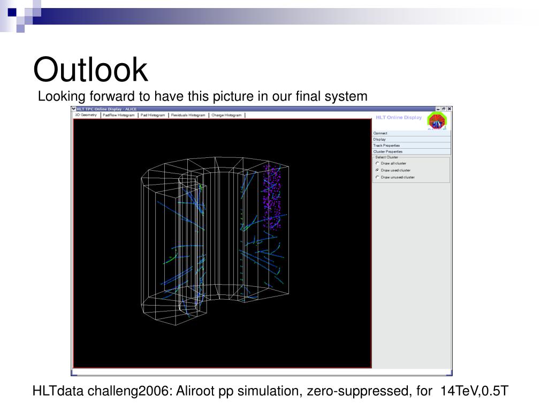The width and height of the screenshot is (548, 411).
Task: Collapse the Cluster Properties section
Action: point(412,152)
